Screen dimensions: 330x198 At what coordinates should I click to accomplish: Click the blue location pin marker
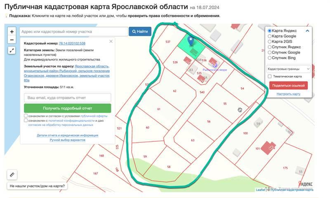[191, 41]
